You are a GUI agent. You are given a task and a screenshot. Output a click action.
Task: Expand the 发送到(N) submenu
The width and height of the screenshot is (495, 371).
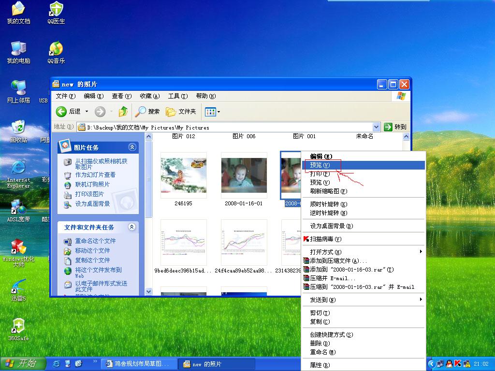(364, 300)
